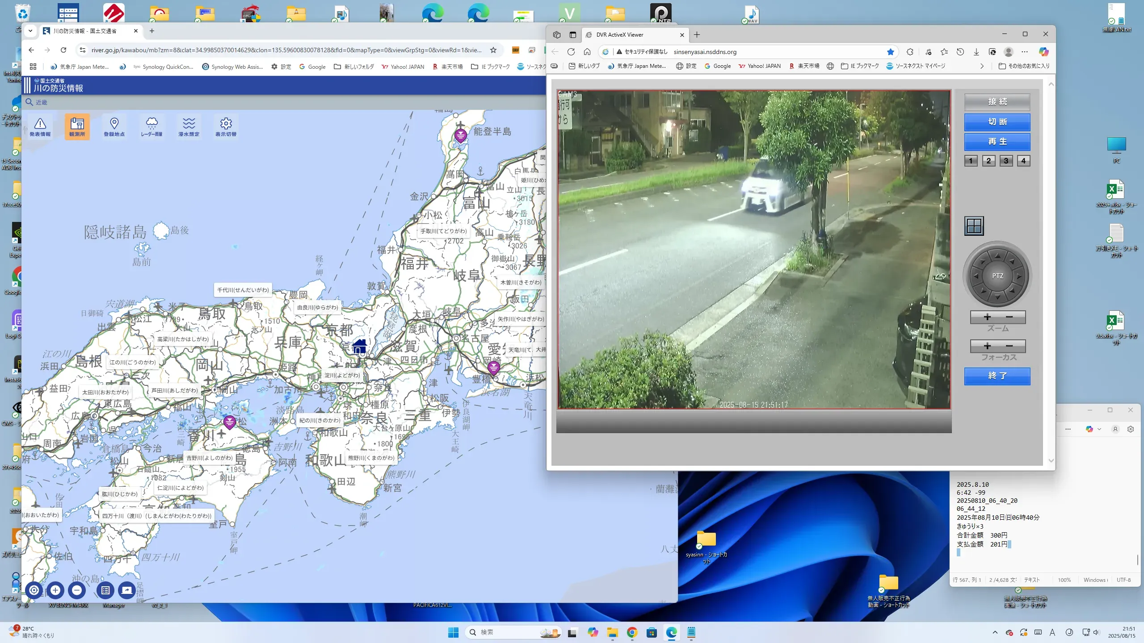Click the current location target button on map
Image resolution: width=1144 pixels, height=643 pixels.
34,590
